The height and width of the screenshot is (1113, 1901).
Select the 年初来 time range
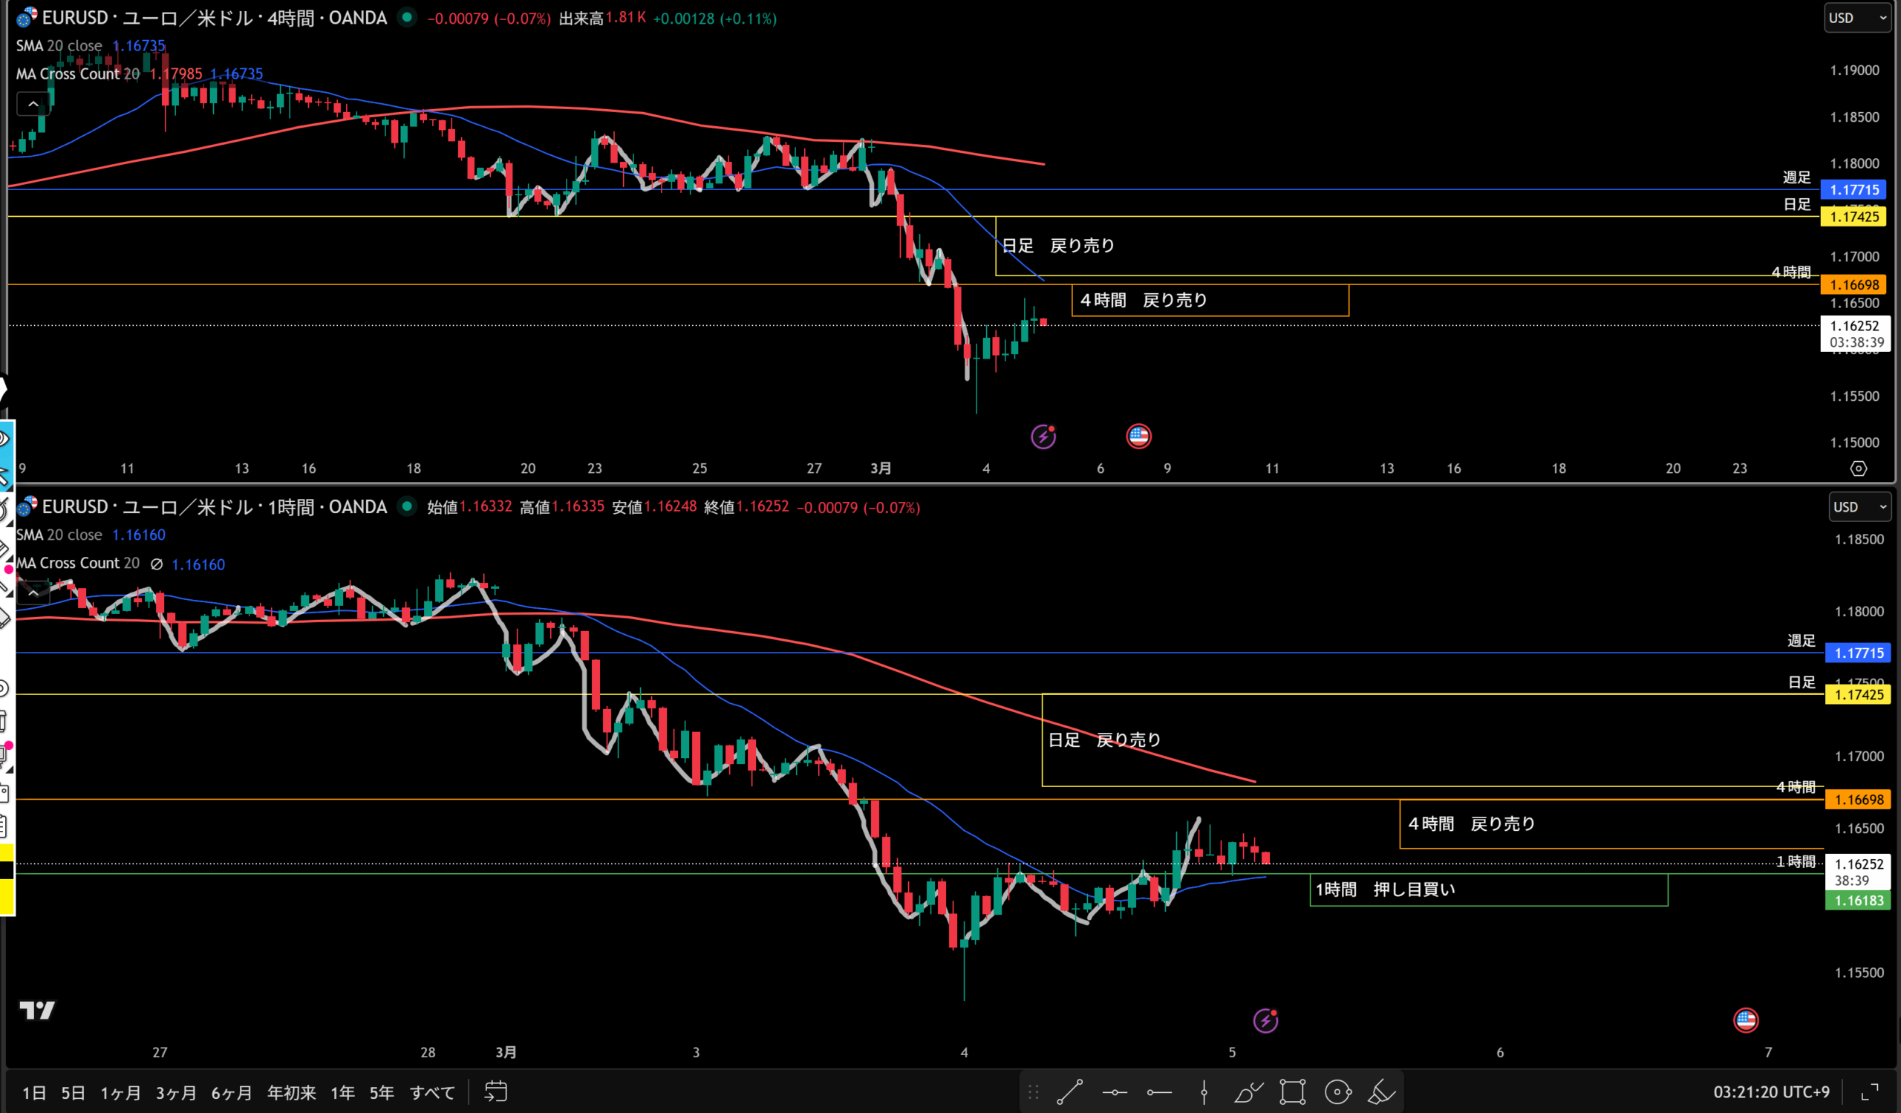coord(291,1093)
